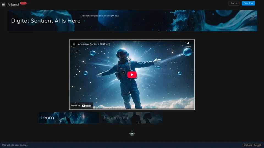Click the channel avatar icon in video

point(74,44)
